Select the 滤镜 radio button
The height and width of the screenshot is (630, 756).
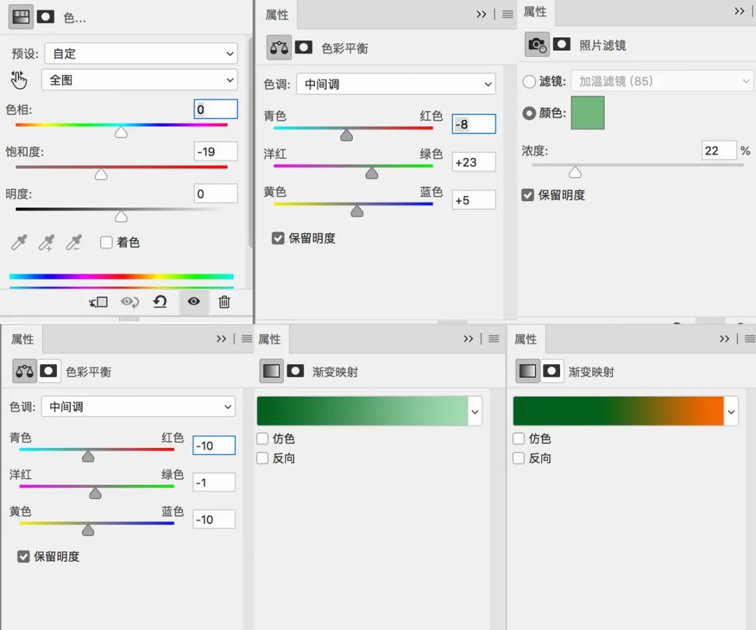[529, 82]
